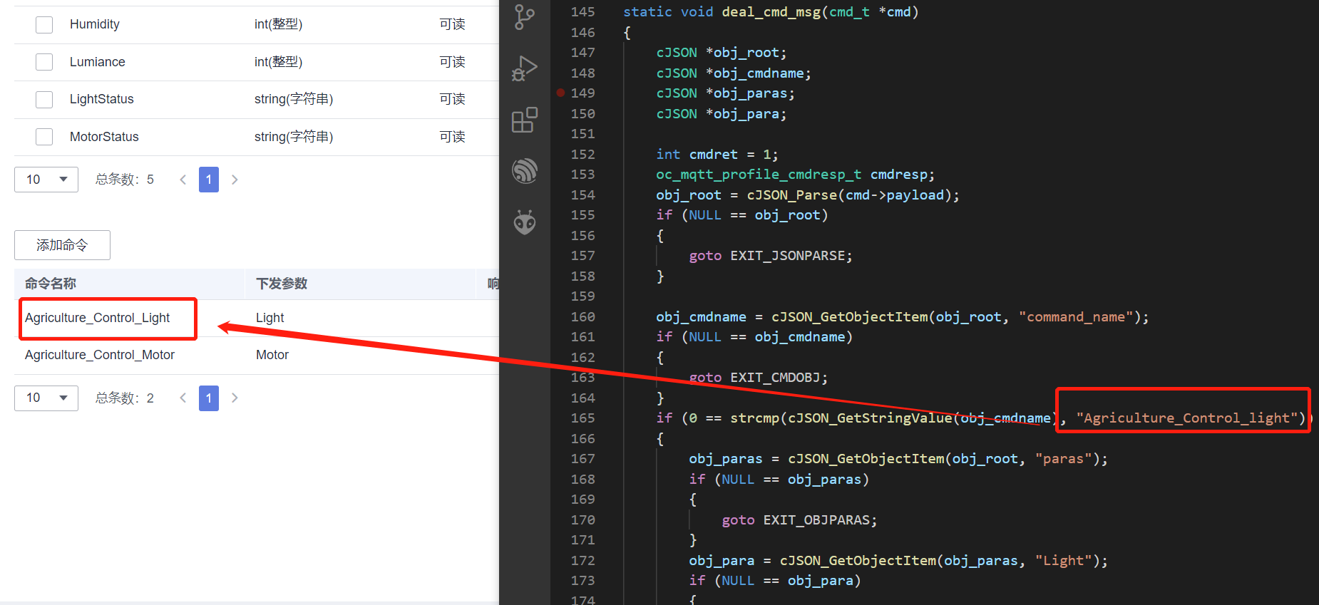Check the Humidity row checkbox

pos(44,25)
